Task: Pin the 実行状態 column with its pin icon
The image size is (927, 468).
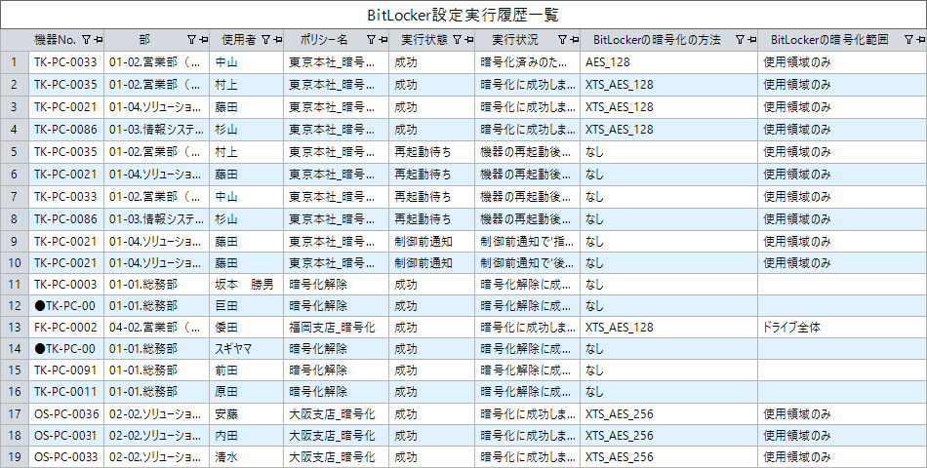Action: [x=468, y=40]
